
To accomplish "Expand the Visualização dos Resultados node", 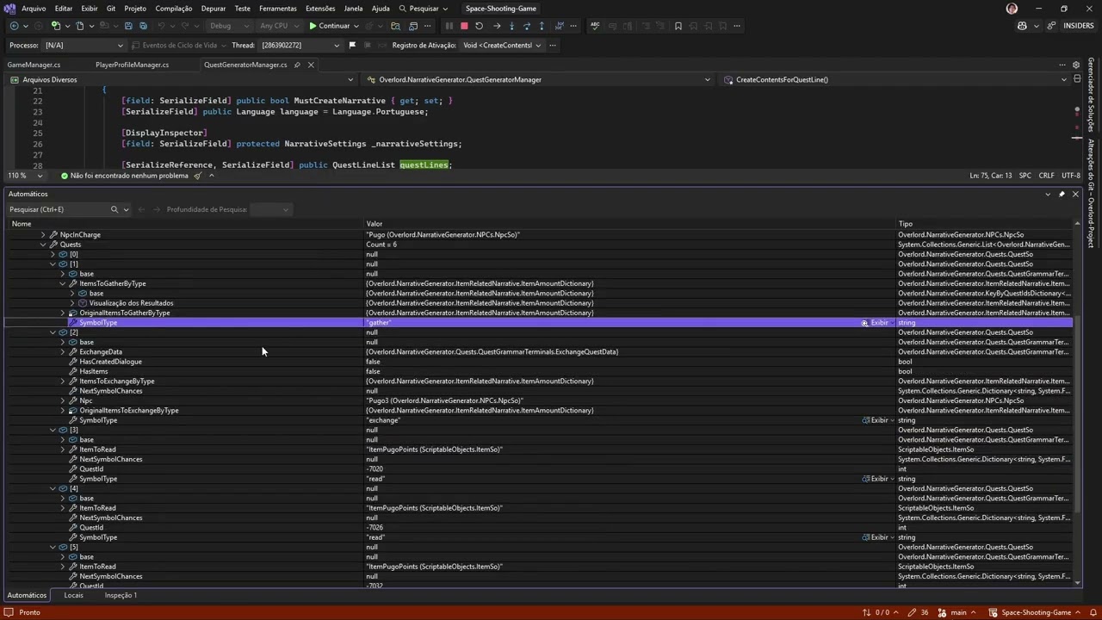I will (72, 303).
